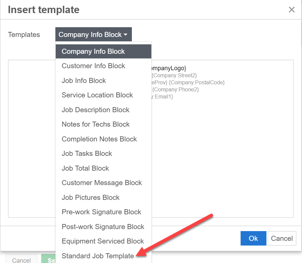Choose Job Pictures Block entry
302x263 pixels.
click(x=91, y=198)
